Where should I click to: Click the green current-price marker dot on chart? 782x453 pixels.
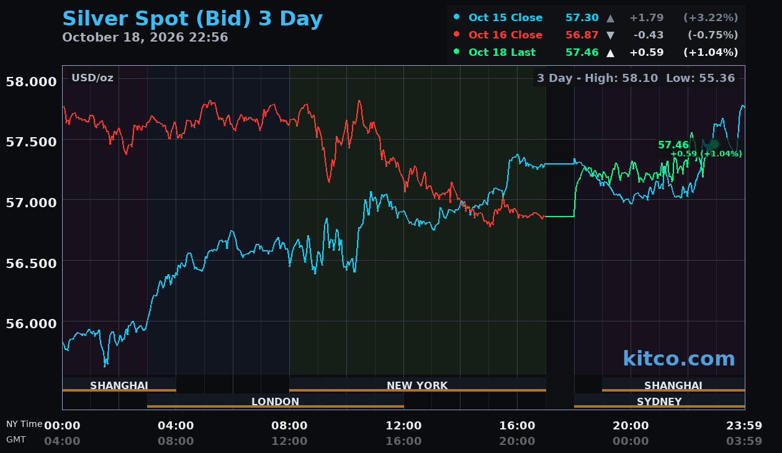pos(714,144)
